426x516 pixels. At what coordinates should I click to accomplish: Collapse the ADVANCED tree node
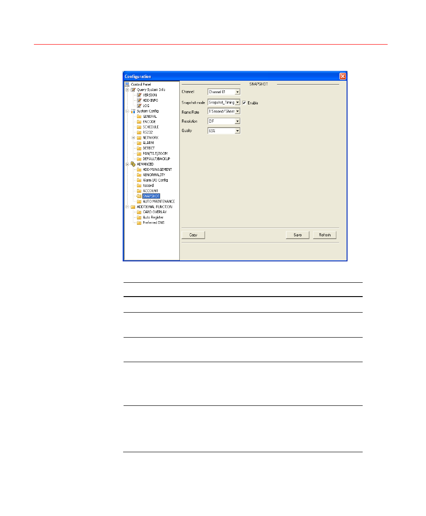(128, 164)
